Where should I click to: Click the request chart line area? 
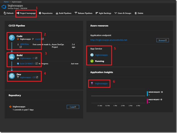(118, 96)
